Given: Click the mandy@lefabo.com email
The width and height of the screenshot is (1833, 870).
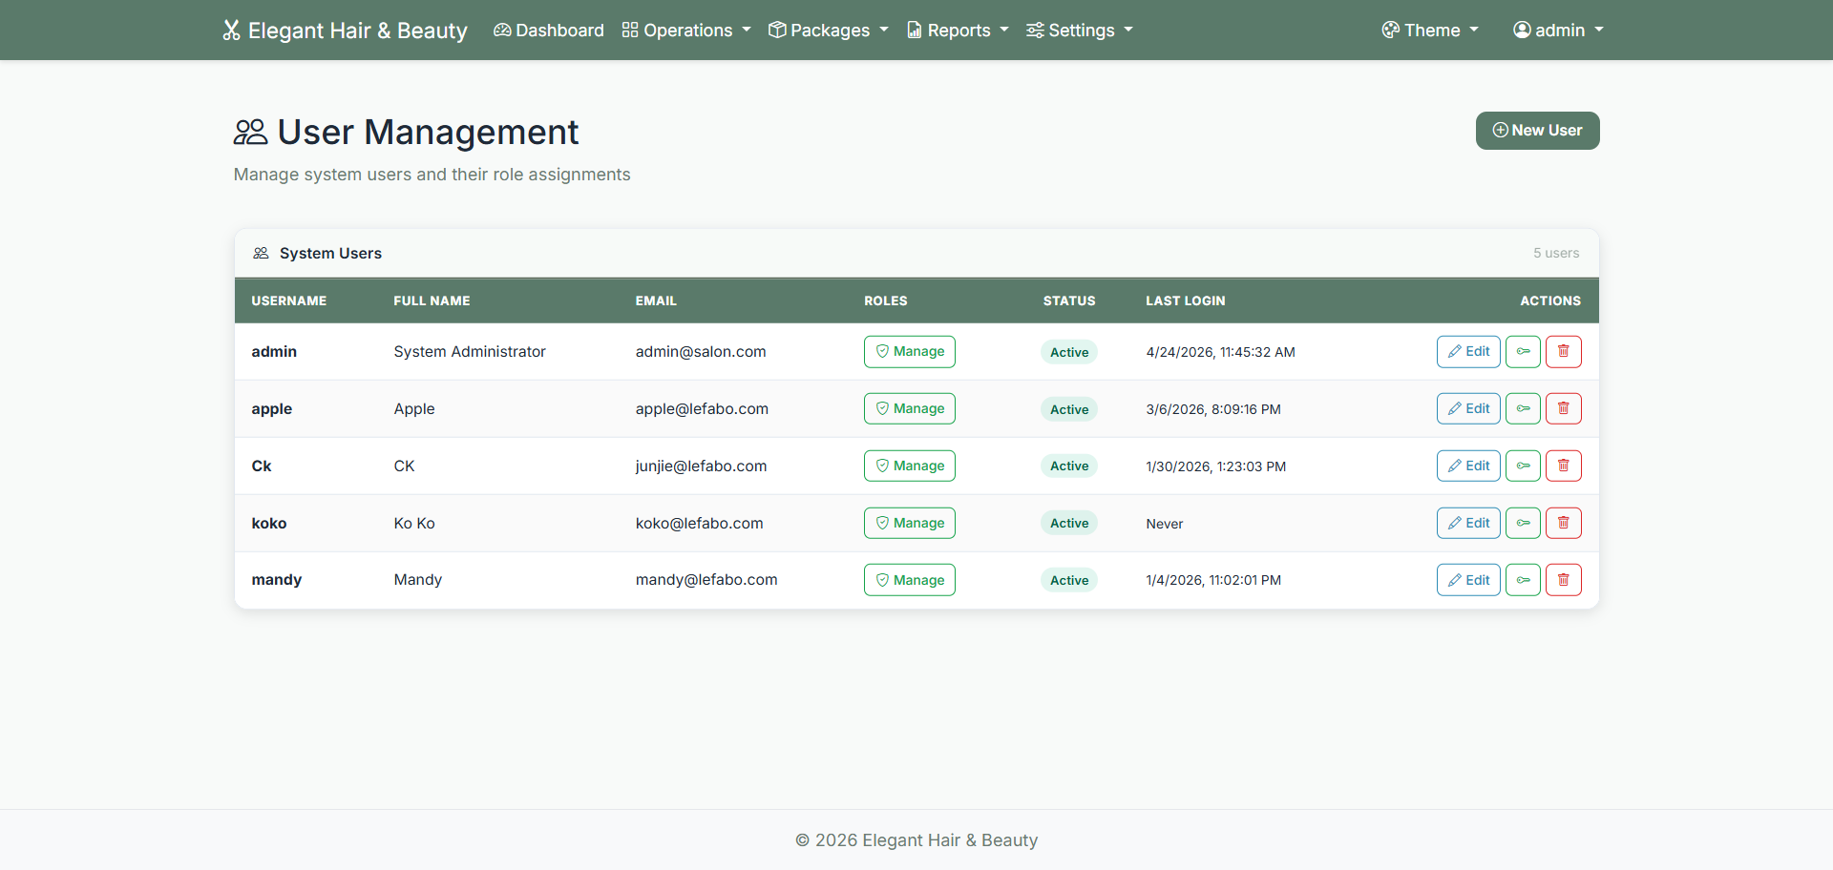Looking at the screenshot, I should (x=706, y=580).
